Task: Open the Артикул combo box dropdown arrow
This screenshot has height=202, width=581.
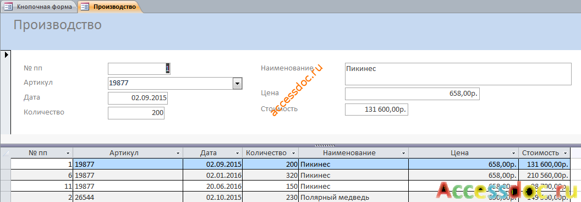Action: [237, 84]
